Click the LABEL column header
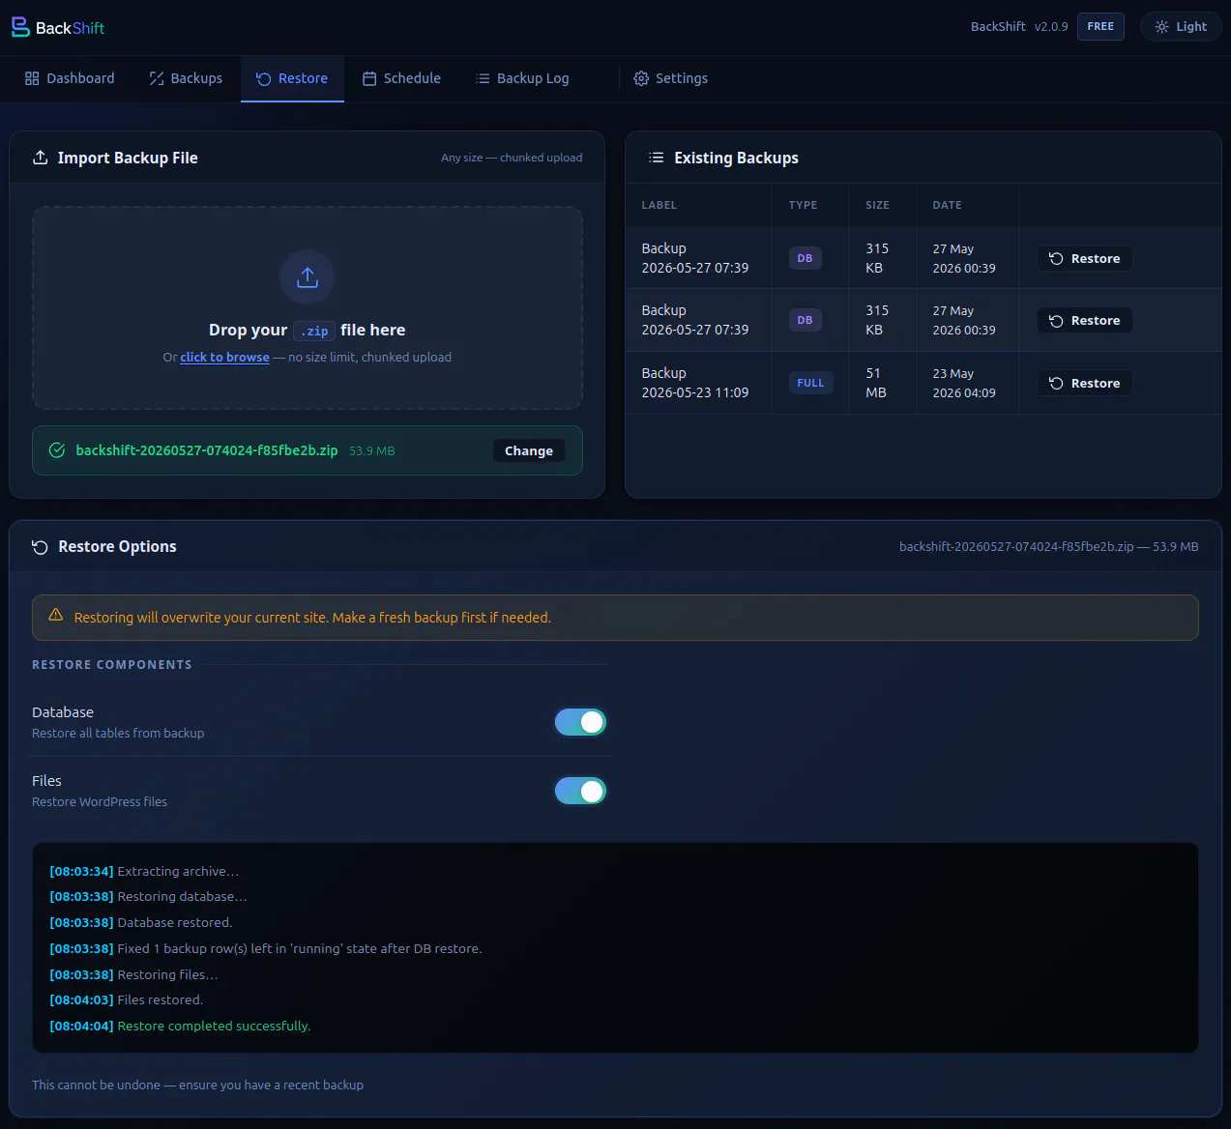 point(659,205)
